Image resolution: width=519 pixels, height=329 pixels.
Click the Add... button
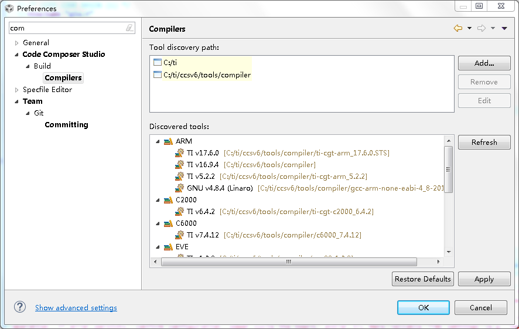[x=484, y=63]
